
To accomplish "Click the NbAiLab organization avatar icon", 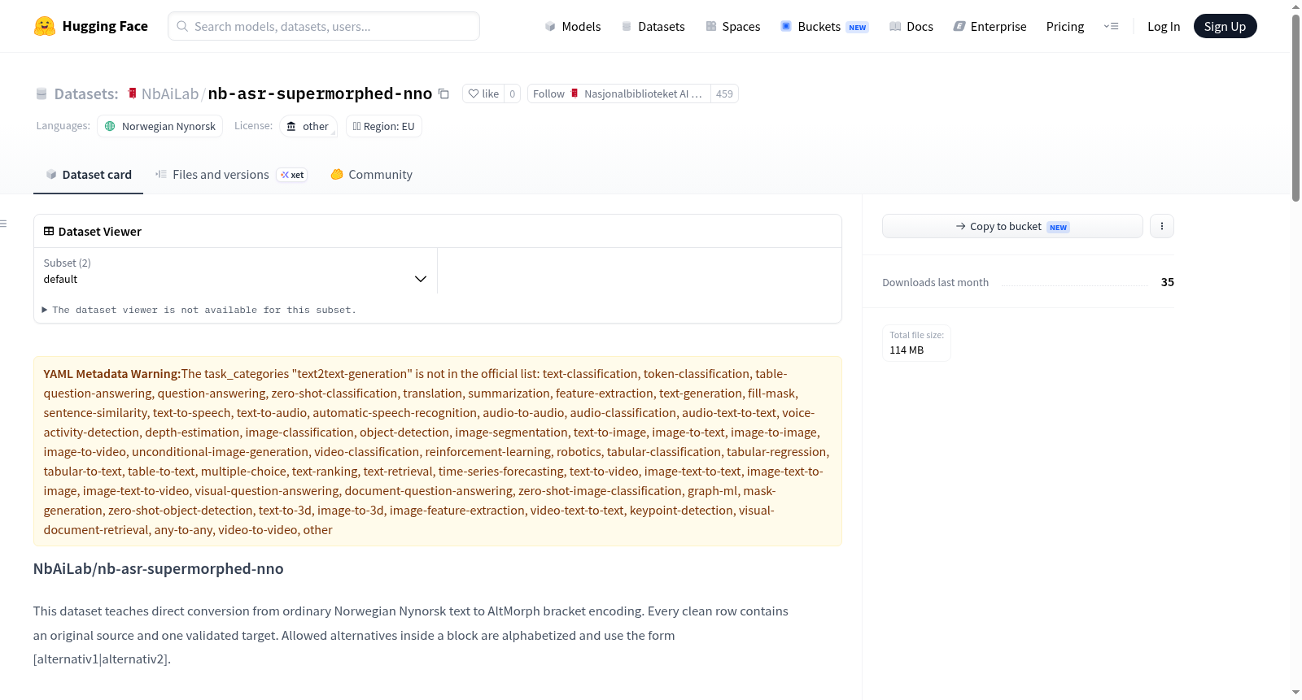I will pyautogui.click(x=132, y=93).
